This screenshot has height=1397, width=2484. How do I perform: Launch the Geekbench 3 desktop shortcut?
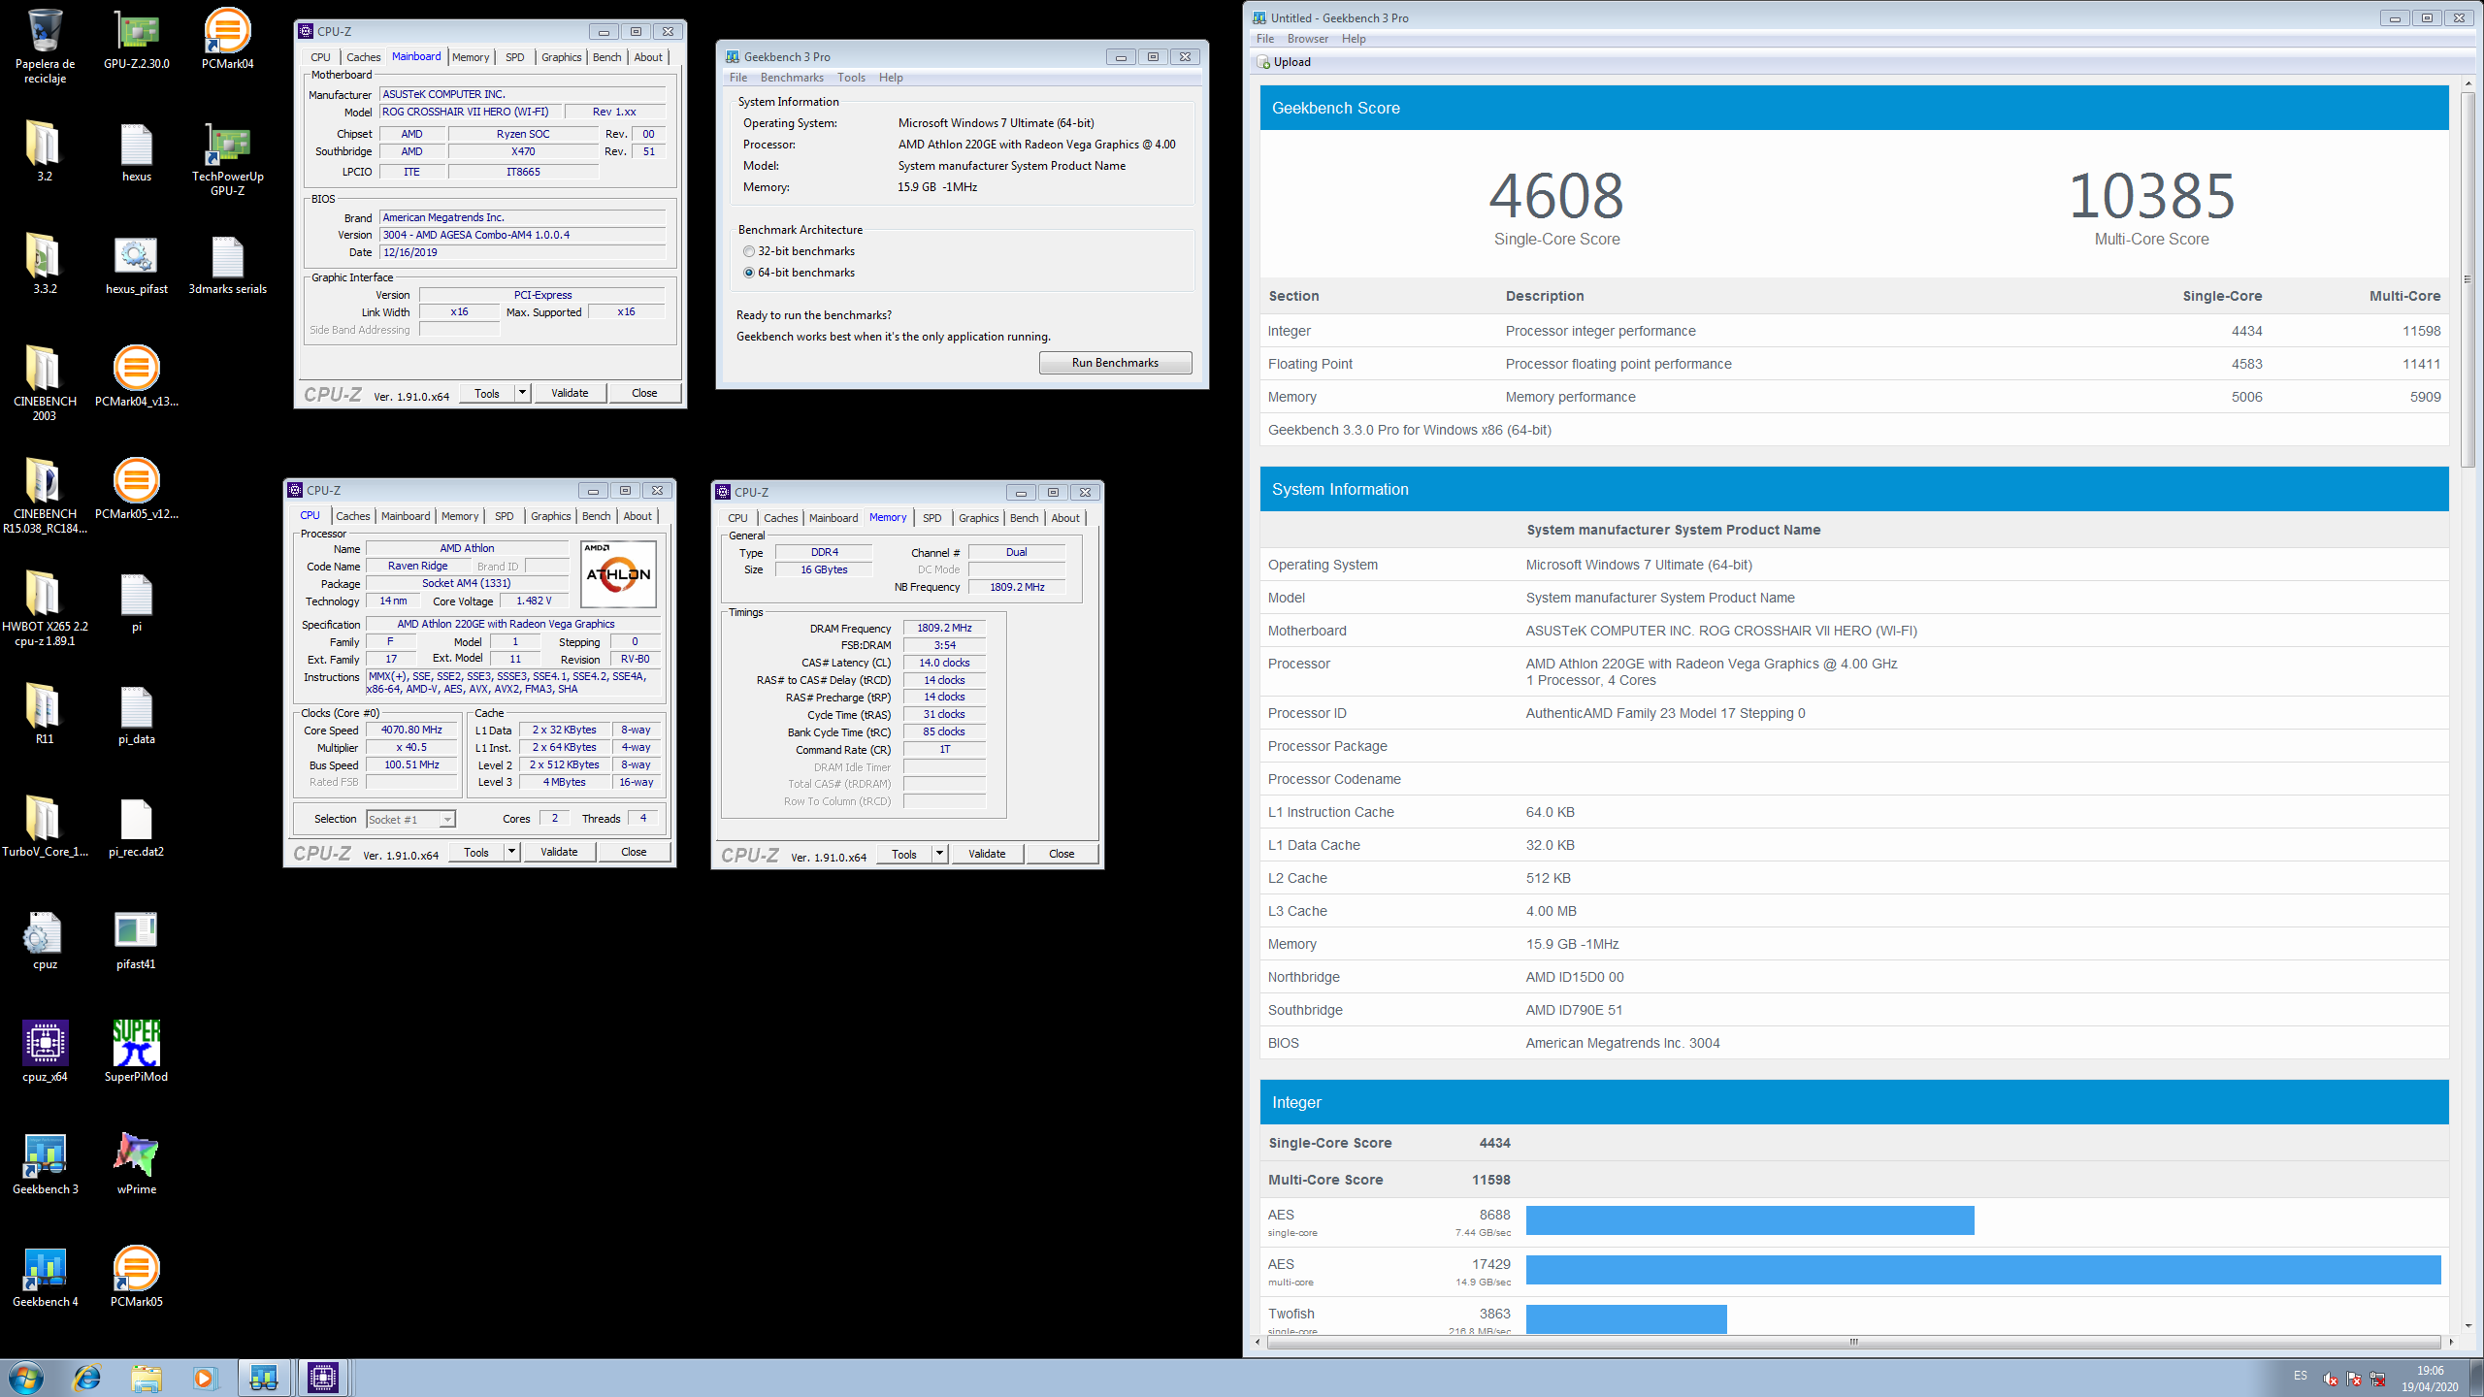[45, 1164]
